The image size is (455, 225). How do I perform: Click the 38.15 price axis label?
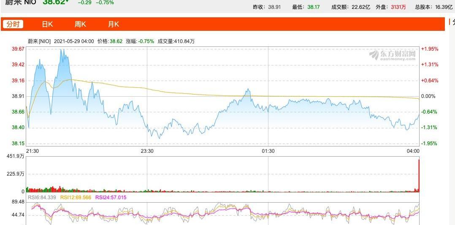coord(18,144)
